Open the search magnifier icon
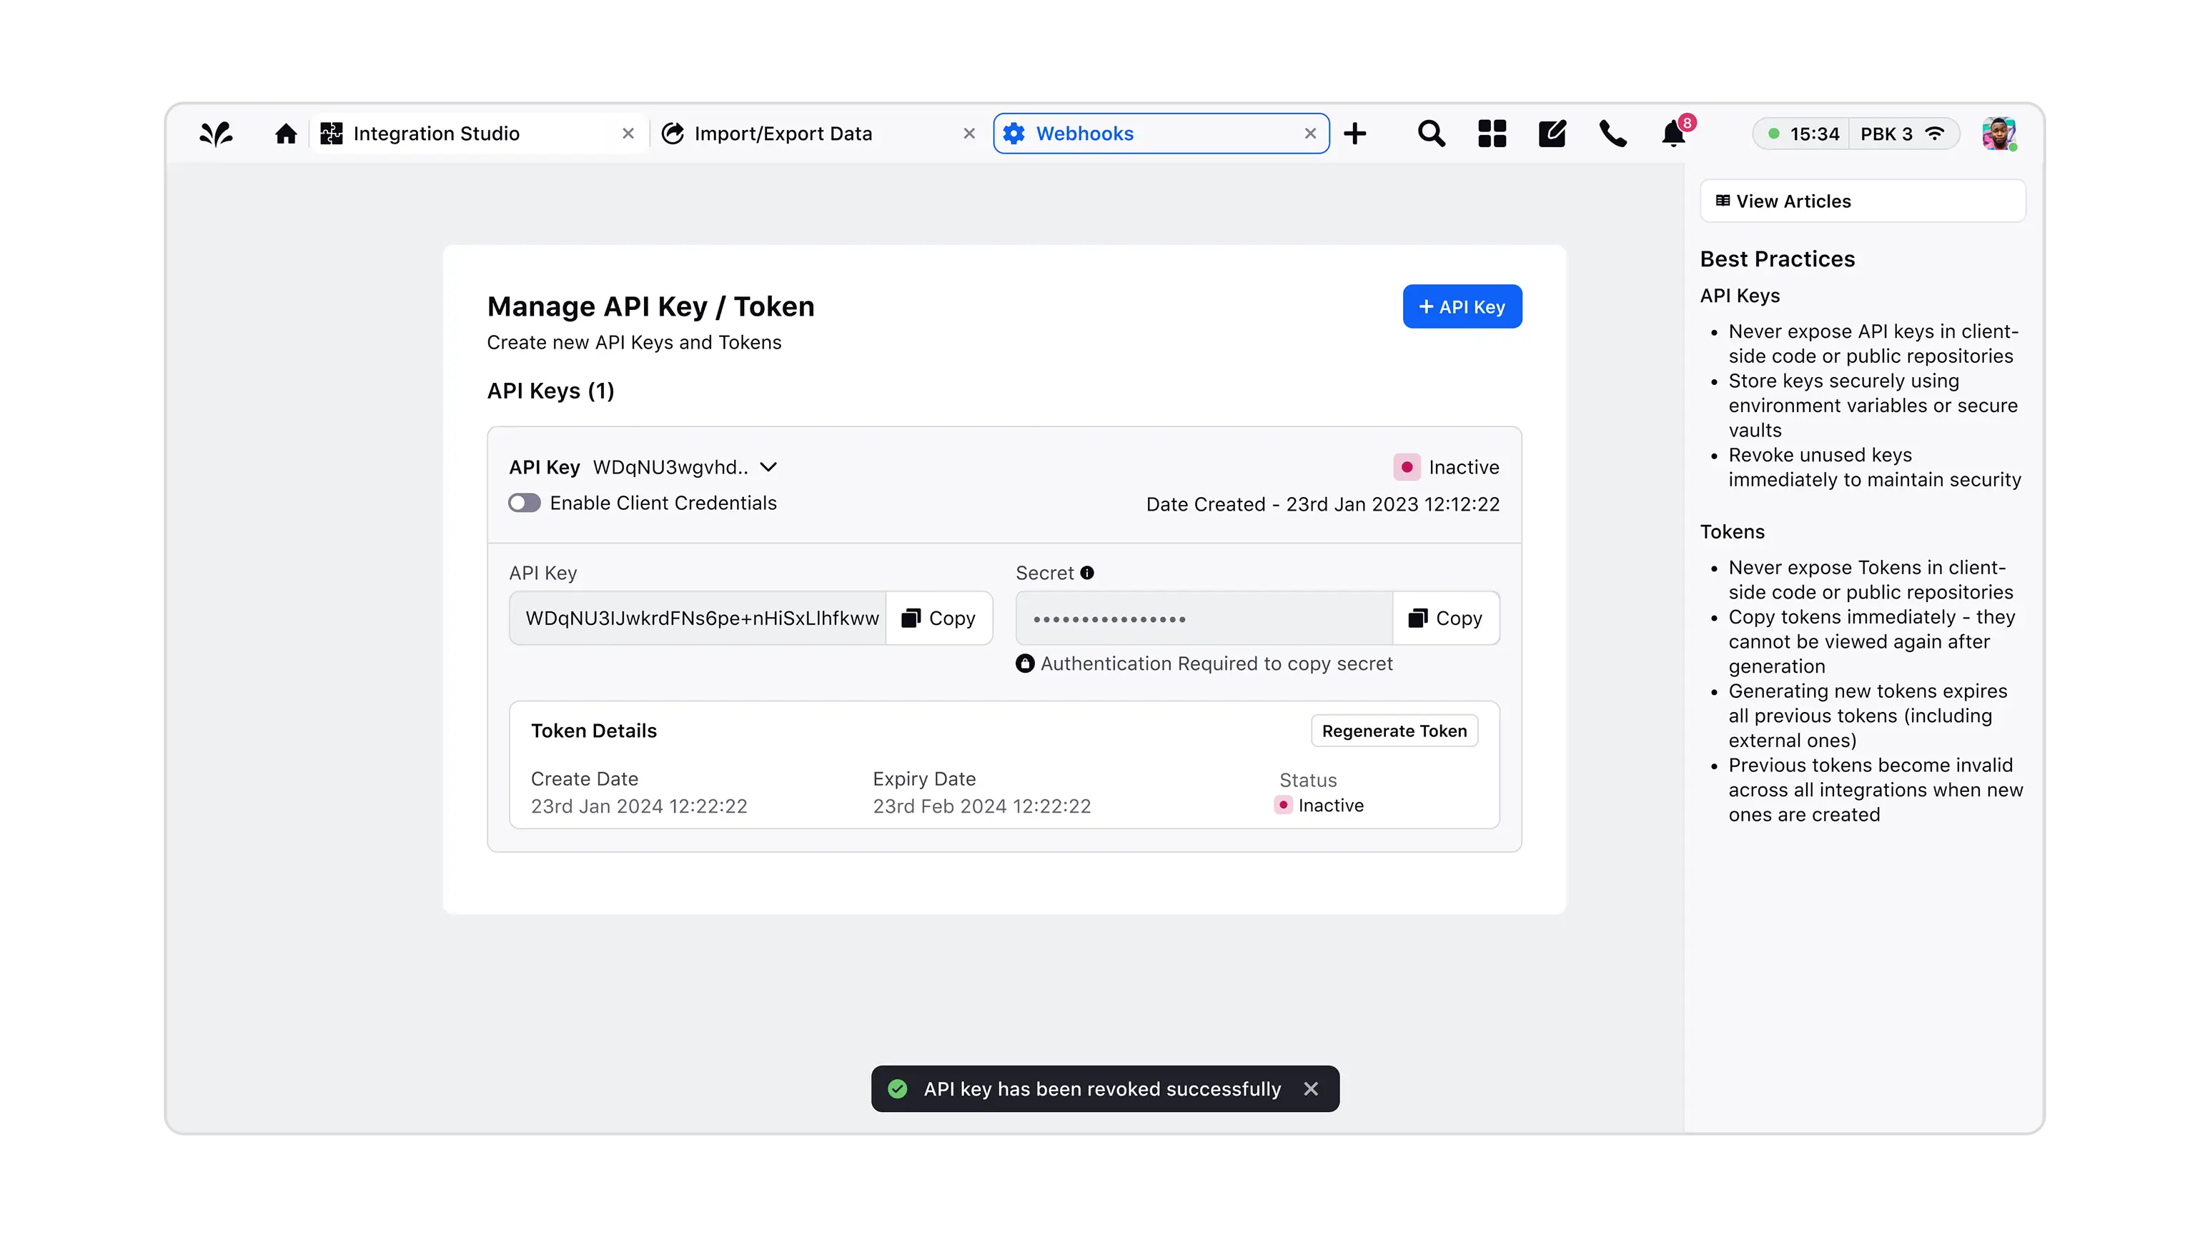 point(1430,134)
